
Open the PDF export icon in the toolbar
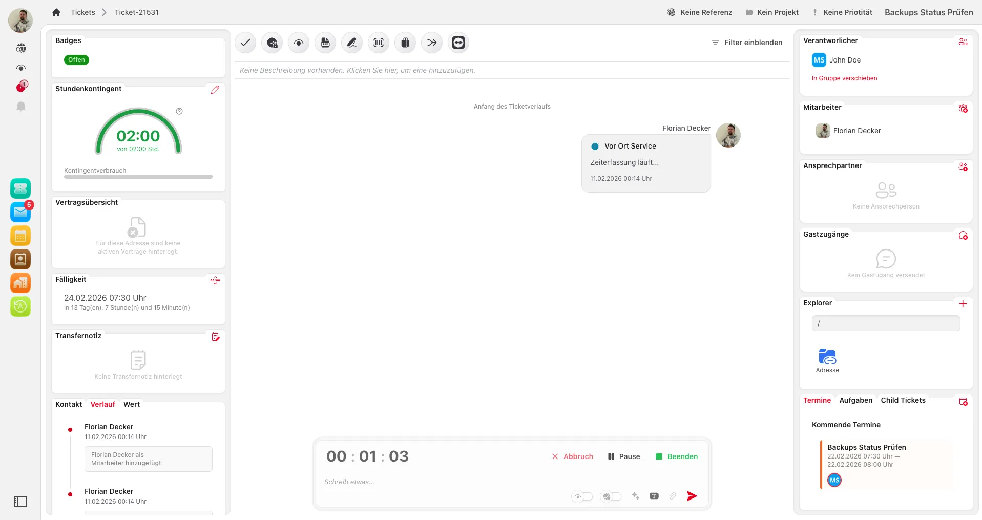click(325, 43)
